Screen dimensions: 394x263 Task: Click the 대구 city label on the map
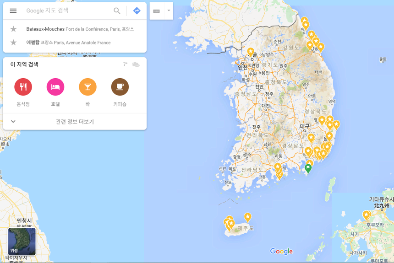pyautogui.click(x=305, y=126)
